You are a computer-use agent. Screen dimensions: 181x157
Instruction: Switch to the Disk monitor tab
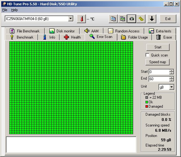[62, 31]
